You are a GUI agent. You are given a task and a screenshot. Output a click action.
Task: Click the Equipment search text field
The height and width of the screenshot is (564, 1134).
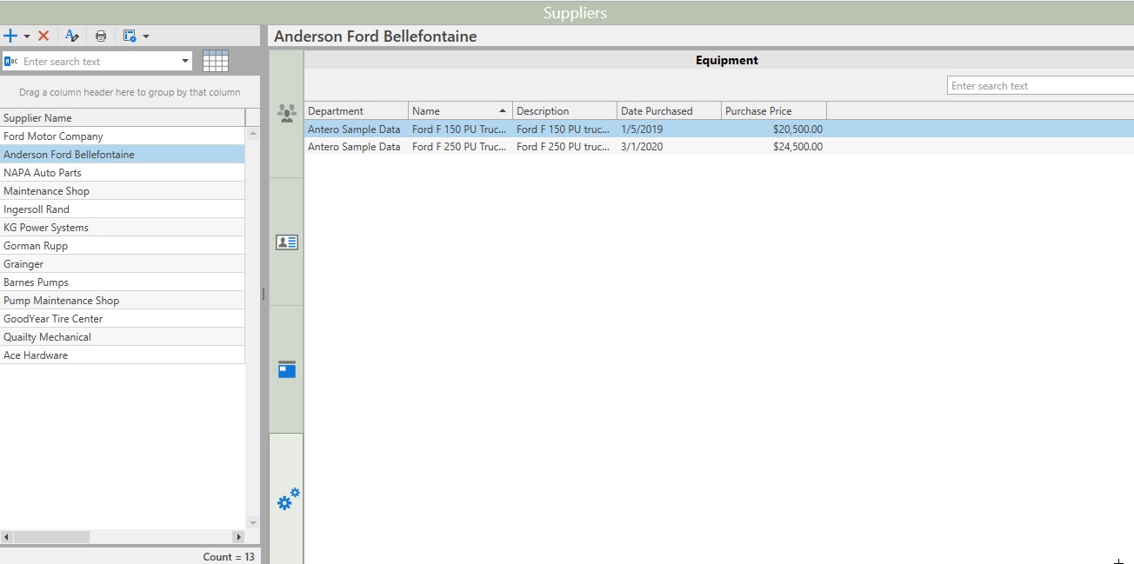point(1040,85)
